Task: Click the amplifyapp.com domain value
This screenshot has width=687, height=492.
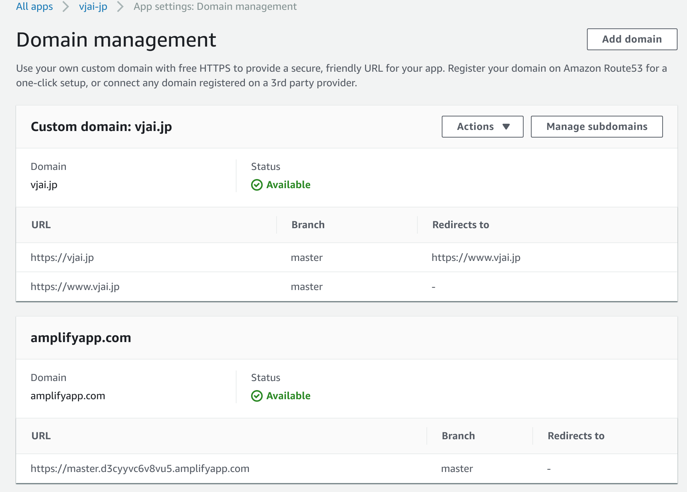Action: pos(68,396)
